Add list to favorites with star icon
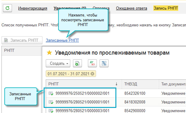 click(x=49, y=53)
